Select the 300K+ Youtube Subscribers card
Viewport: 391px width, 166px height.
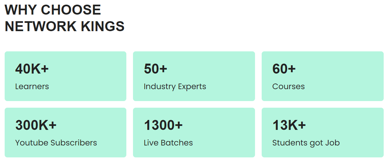(65, 133)
